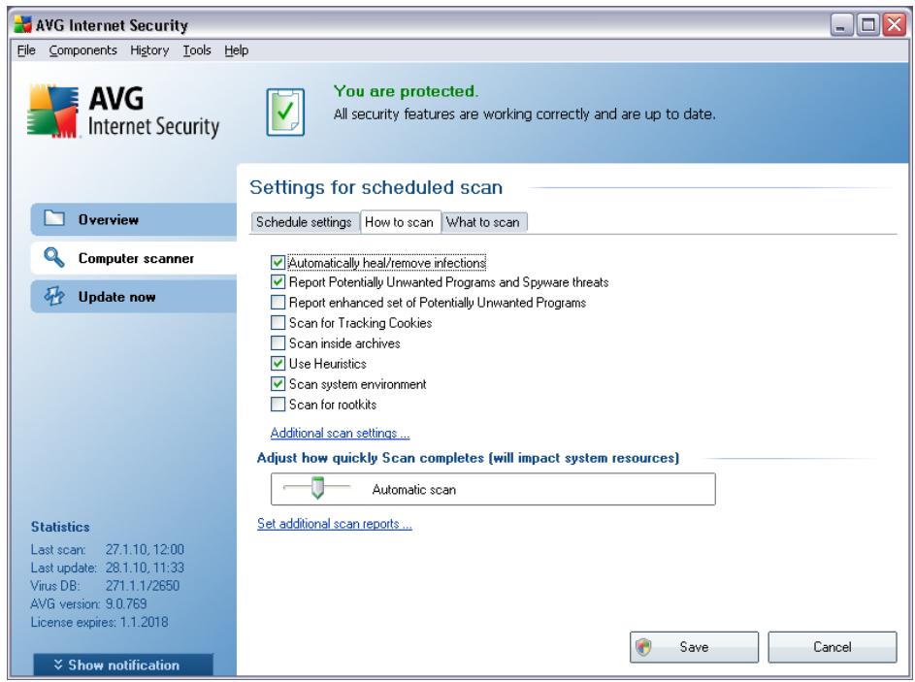Screen dimensions: 915x682
Task: Uncheck Automatically heal/remove infections
Action: (278, 263)
